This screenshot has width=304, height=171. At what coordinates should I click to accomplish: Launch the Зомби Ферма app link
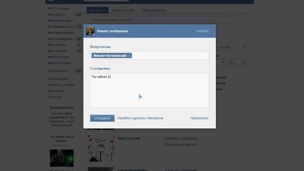click(58, 79)
